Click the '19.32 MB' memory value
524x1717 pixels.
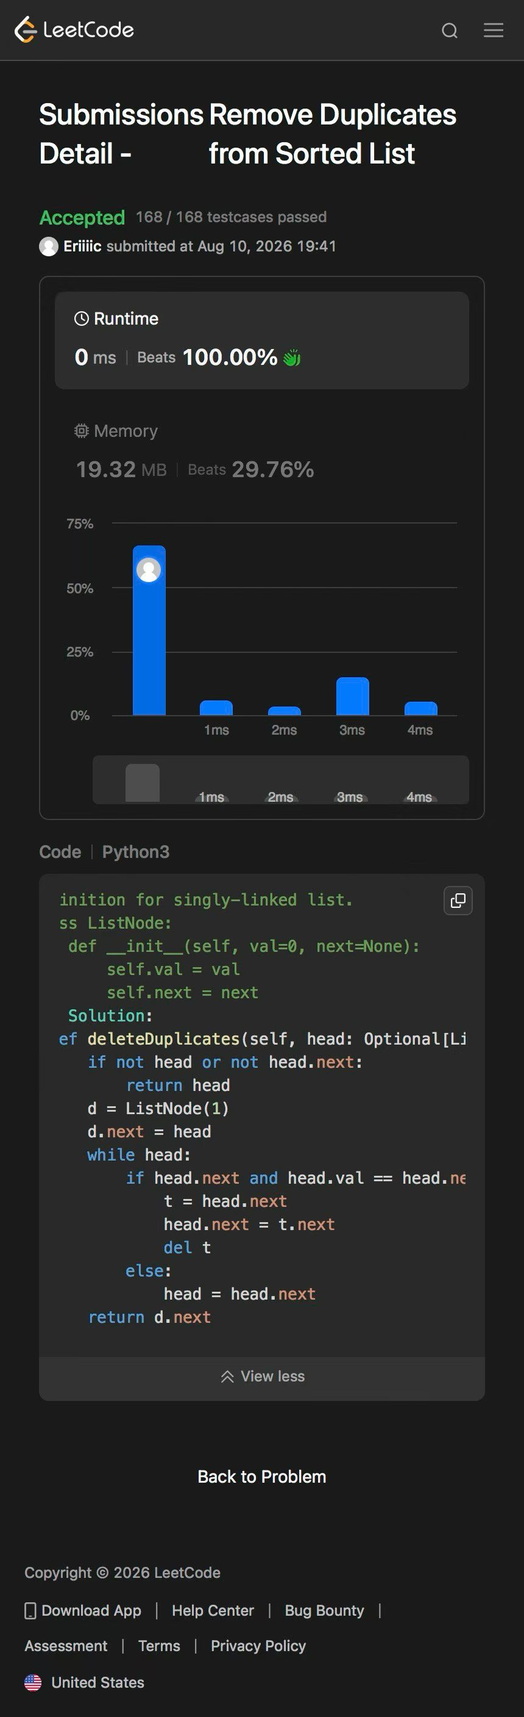click(x=121, y=469)
